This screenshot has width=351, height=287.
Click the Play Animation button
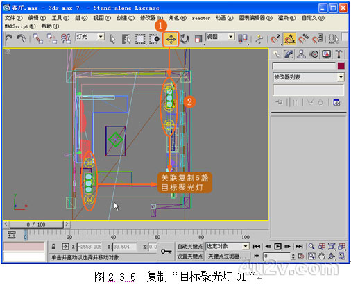tap(277, 246)
